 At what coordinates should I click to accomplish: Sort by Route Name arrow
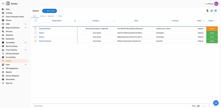click(75, 21)
